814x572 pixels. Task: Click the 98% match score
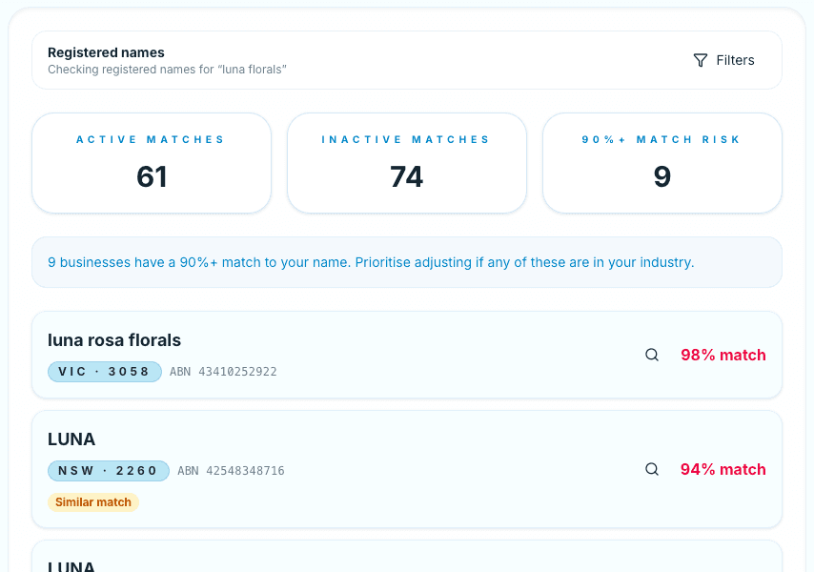[723, 355]
